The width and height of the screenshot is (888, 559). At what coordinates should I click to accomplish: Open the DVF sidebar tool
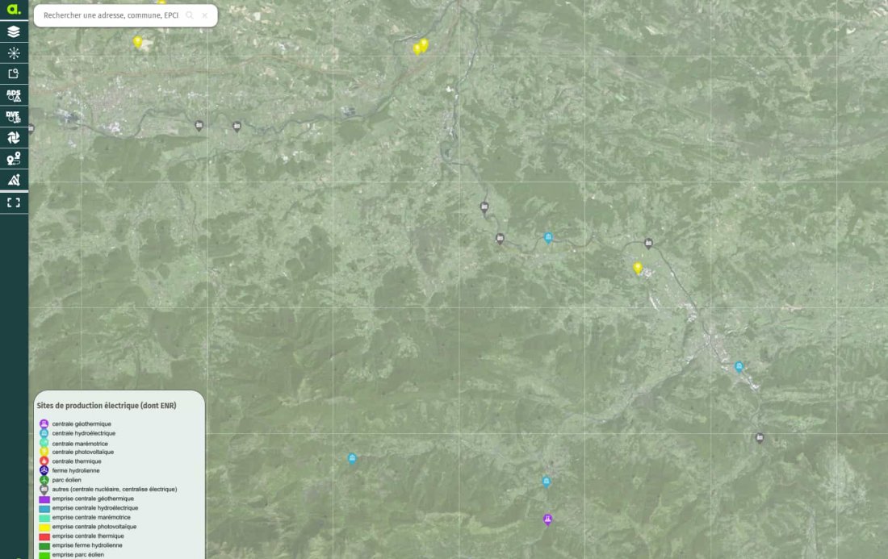click(x=14, y=116)
